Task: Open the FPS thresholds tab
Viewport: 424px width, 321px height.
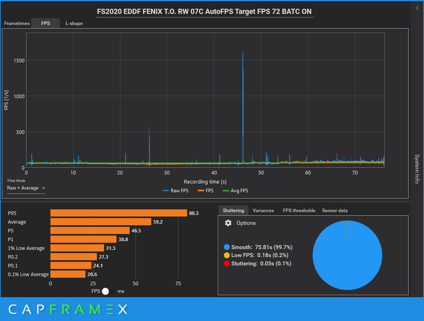Action: point(299,211)
